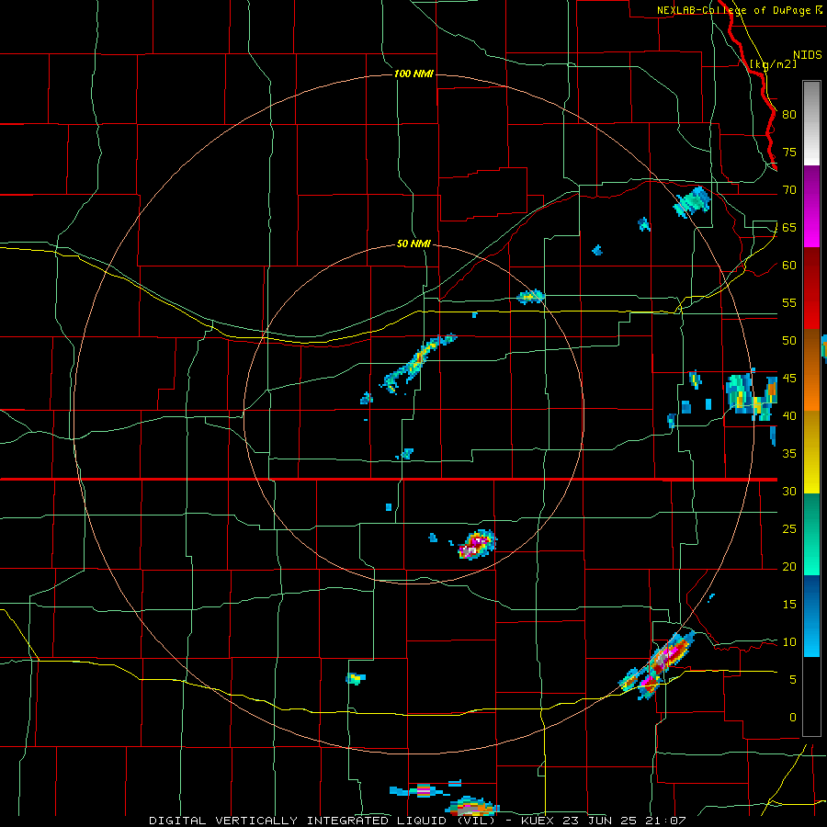Click the "50" value on the VIL scale
Viewport: 827px width, 827px height.
(x=789, y=341)
